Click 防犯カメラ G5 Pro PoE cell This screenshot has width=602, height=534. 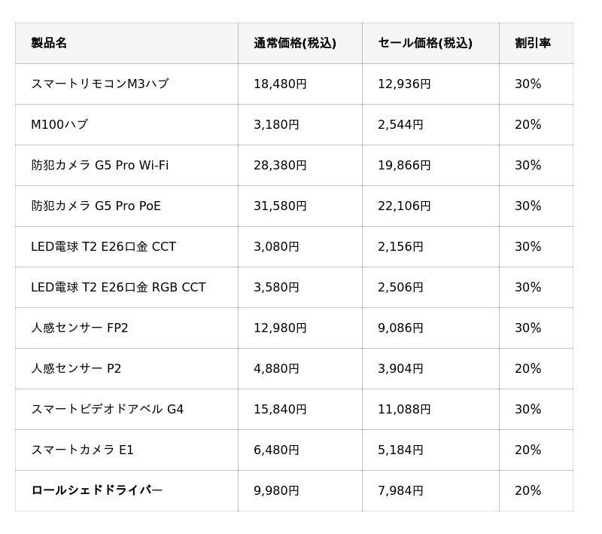tap(96, 206)
